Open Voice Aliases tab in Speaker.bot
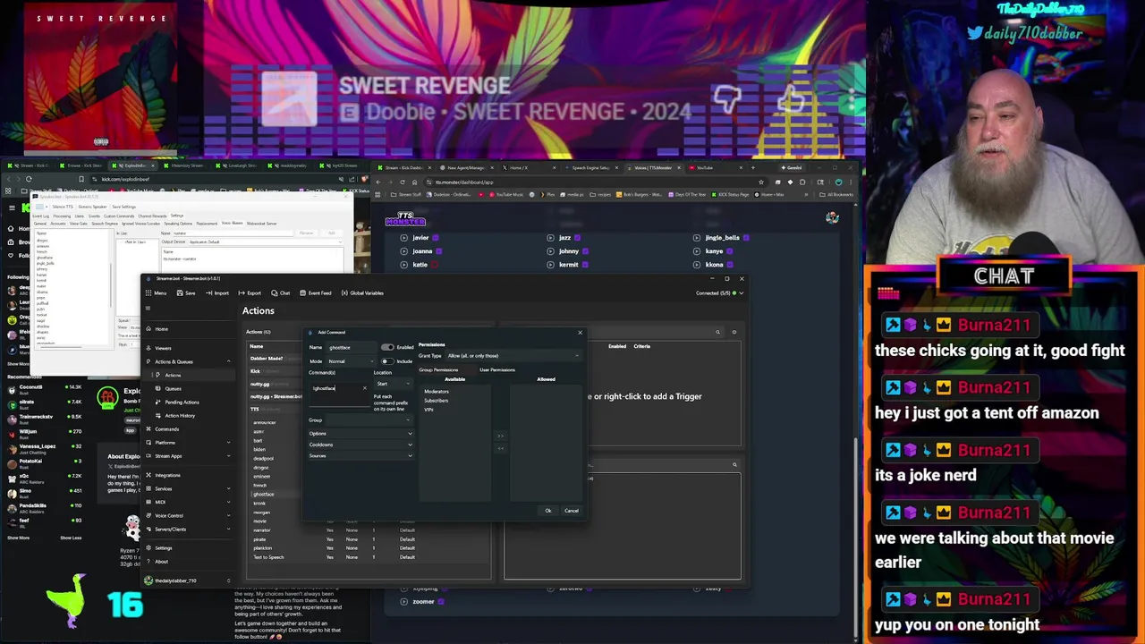The height and width of the screenshot is (644, 1145). (232, 224)
